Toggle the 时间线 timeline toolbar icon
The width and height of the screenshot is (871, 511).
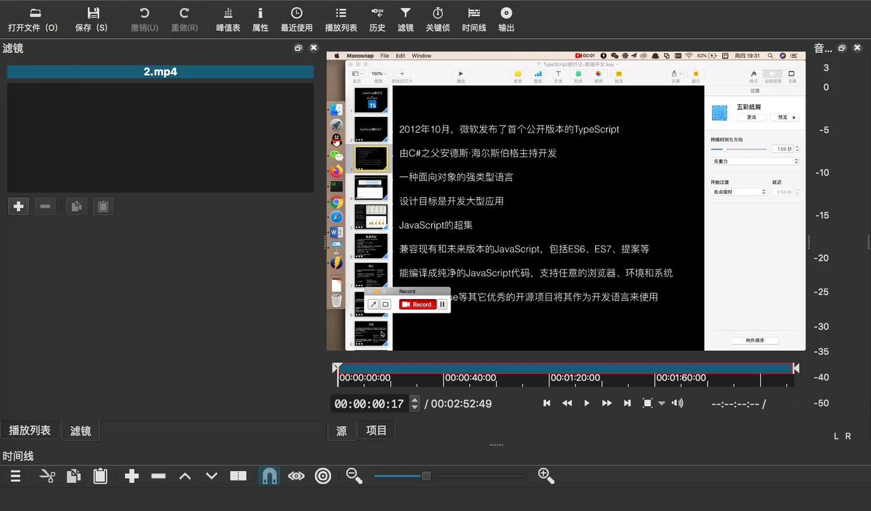[x=474, y=20]
